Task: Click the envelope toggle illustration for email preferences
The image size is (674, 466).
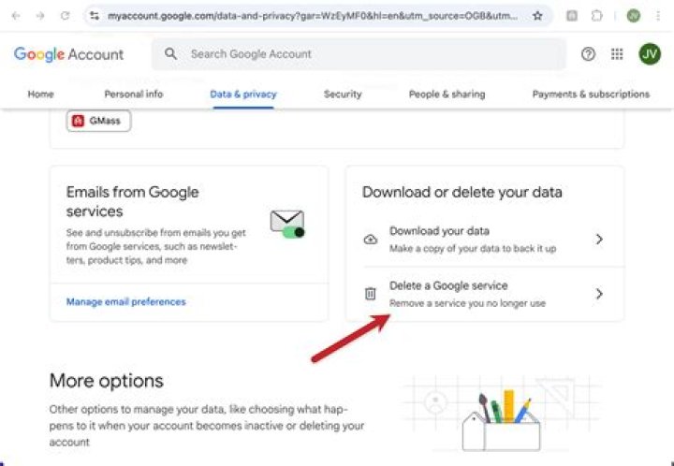Action: [287, 223]
